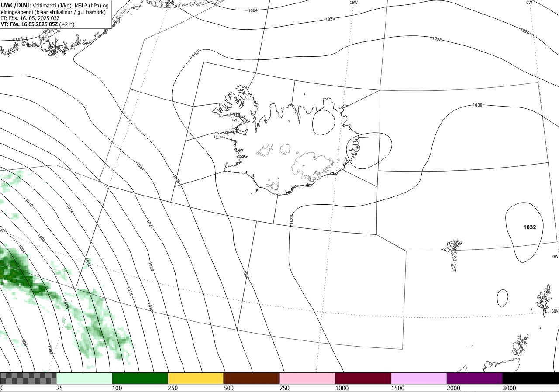The image size is (559, 392).
Task: Click the '25' legend scale value
Action: [60, 388]
